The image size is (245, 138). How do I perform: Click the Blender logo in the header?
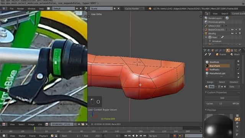(x=150, y=8)
